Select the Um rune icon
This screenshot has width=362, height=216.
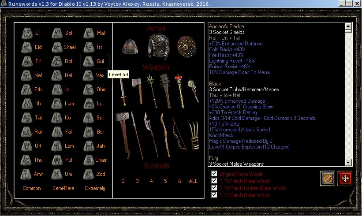pyautogui.click(x=57, y=174)
